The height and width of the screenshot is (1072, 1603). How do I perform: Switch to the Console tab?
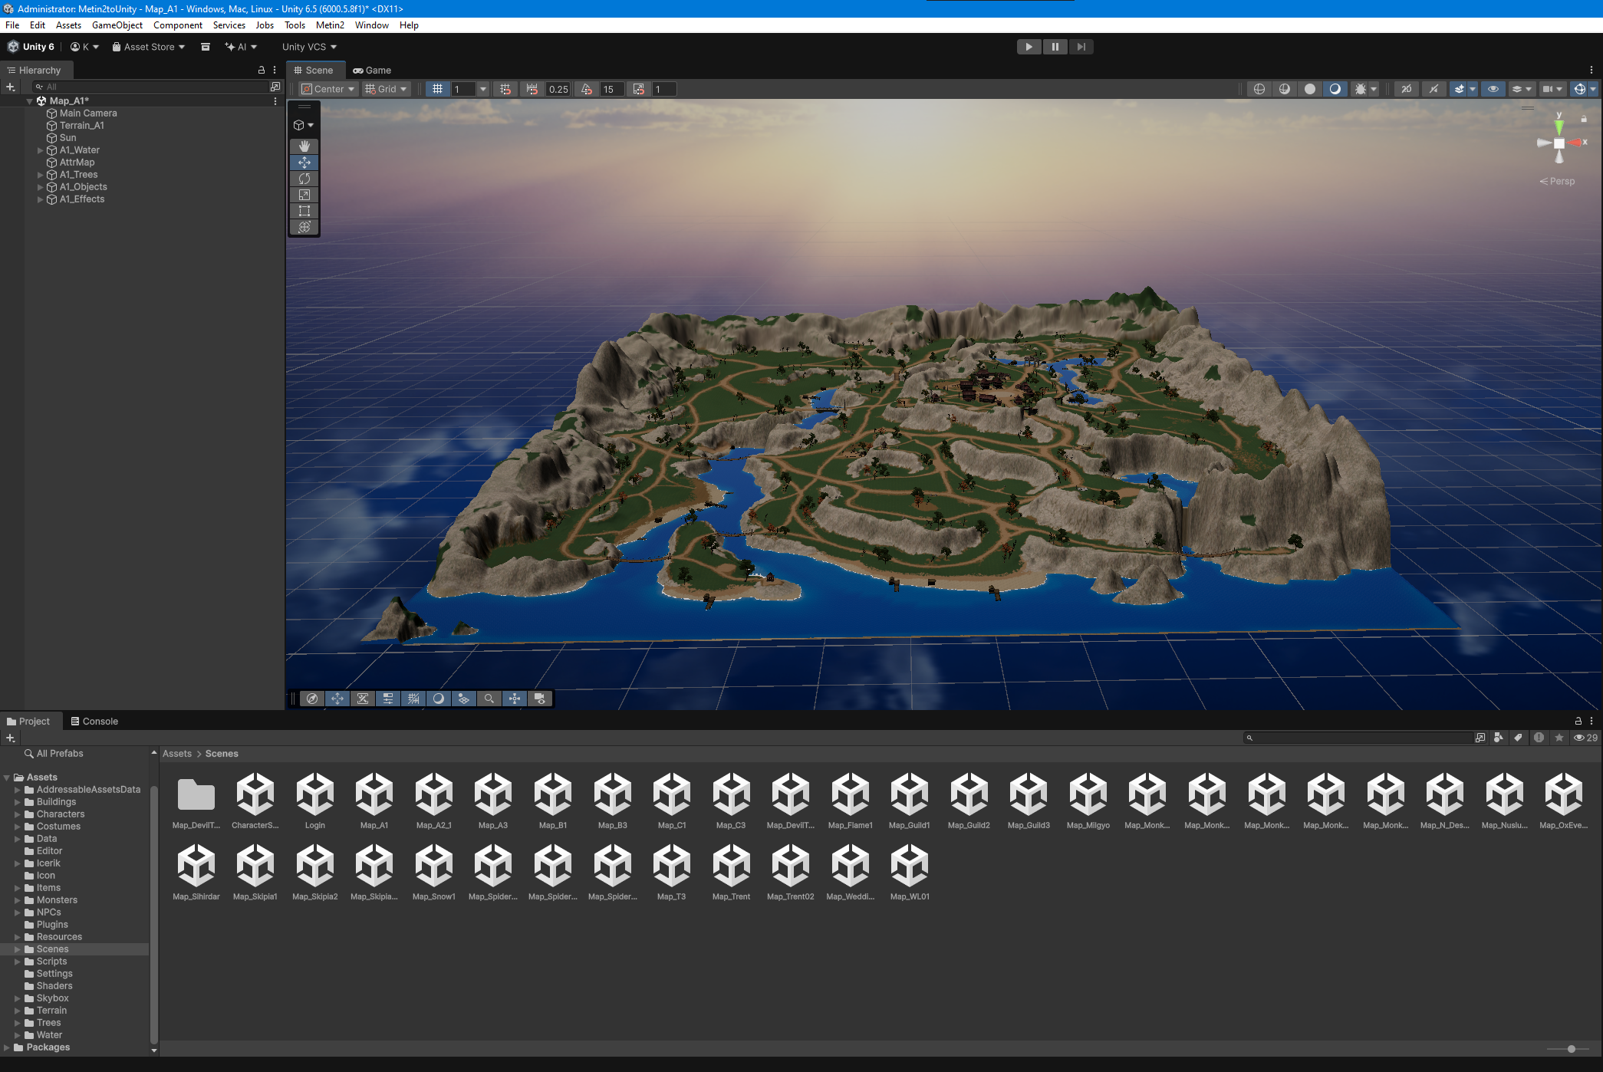tap(94, 722)
